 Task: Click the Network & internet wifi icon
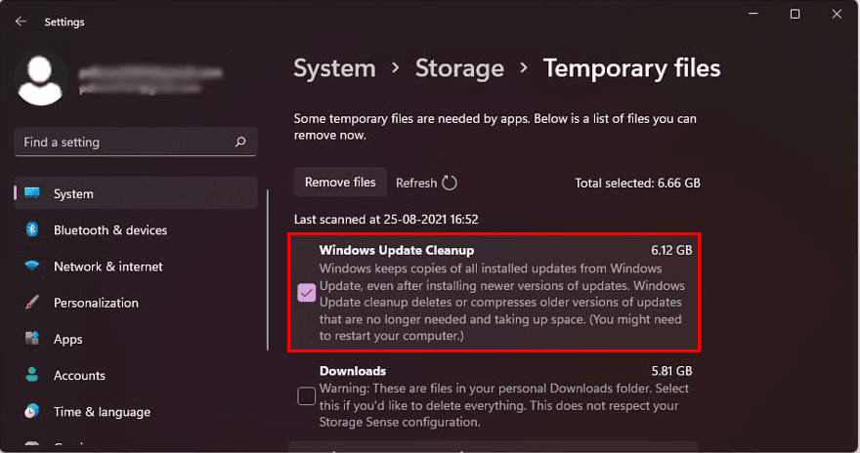[x=32, y=267]
